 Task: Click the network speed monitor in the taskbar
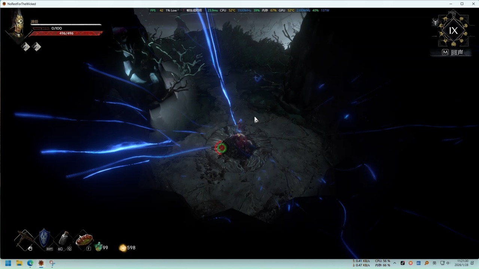[x=361, y=263]
